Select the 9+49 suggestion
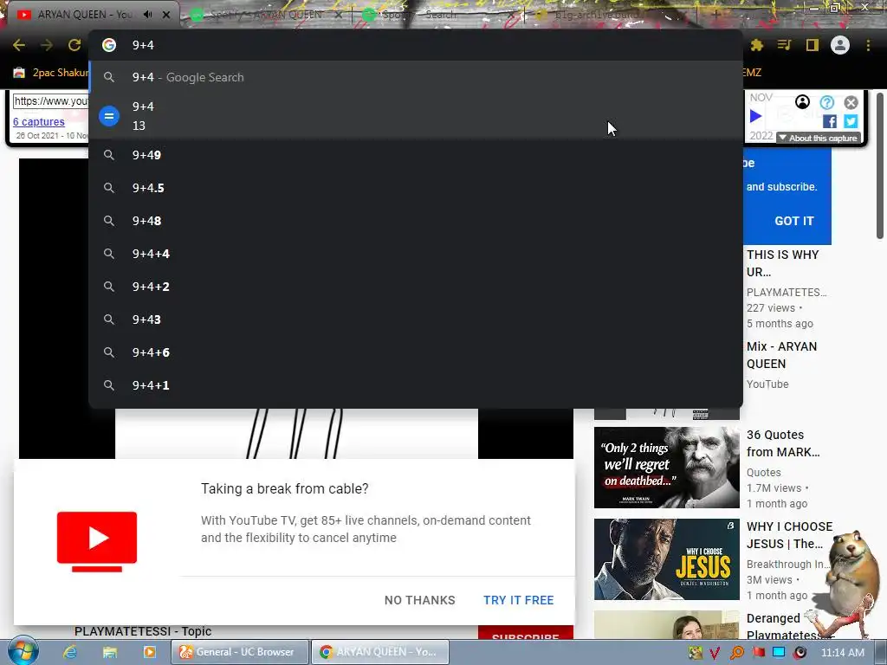Viewport: 887px width, 665px height. click(x=416, y=155)
